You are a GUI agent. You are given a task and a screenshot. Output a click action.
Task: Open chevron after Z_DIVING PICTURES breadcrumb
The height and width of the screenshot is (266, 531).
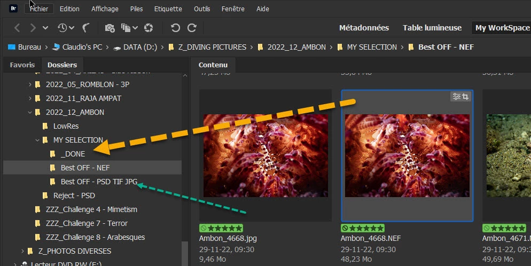click(x=252, y=48)
